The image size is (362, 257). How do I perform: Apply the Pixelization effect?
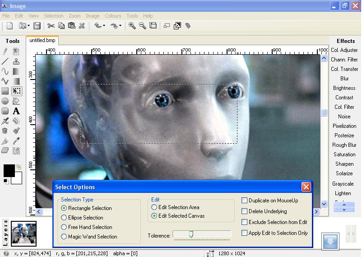click(x=344, y=126)
